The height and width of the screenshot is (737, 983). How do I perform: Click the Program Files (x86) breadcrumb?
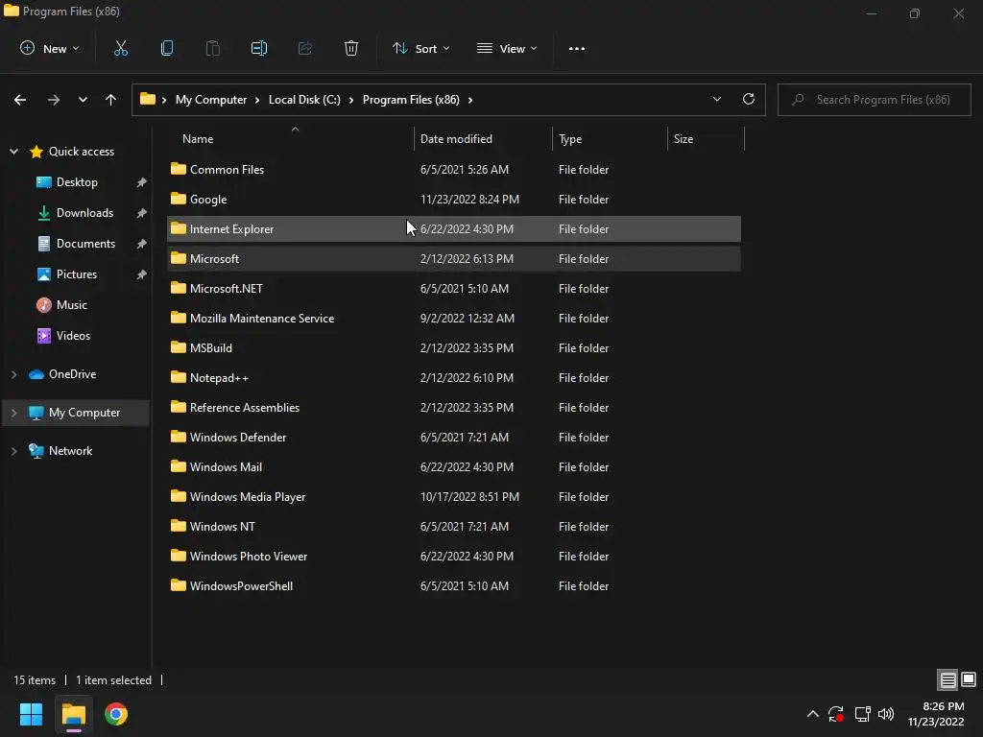point(411,100)
